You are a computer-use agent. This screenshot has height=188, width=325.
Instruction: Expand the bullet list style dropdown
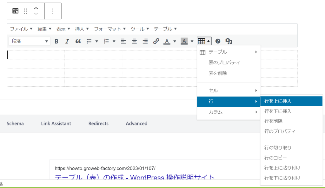[x=97, y=41]
